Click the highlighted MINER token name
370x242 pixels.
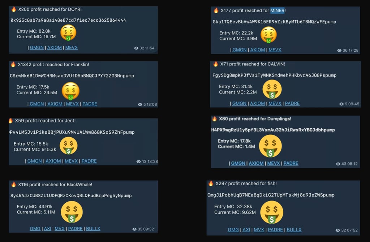pos(277,10)
